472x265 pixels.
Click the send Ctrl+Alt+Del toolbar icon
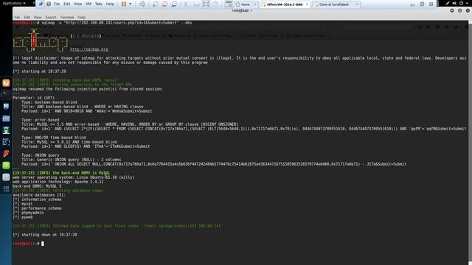pyautogui.click(x=142, y=4)
